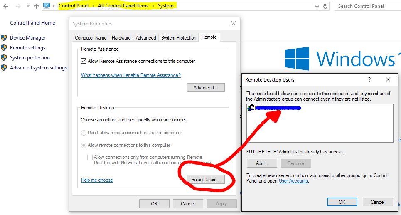Viewport: 401px width, 215px height.
Task: Switch to the Computer Name tab
Action: pyautogui.click(x=91, y=37)
